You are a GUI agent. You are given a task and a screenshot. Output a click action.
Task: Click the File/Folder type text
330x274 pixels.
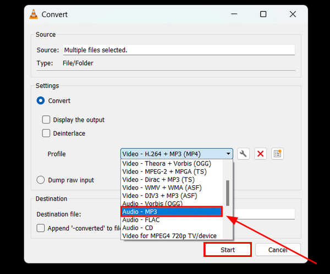tap(78, 63)
